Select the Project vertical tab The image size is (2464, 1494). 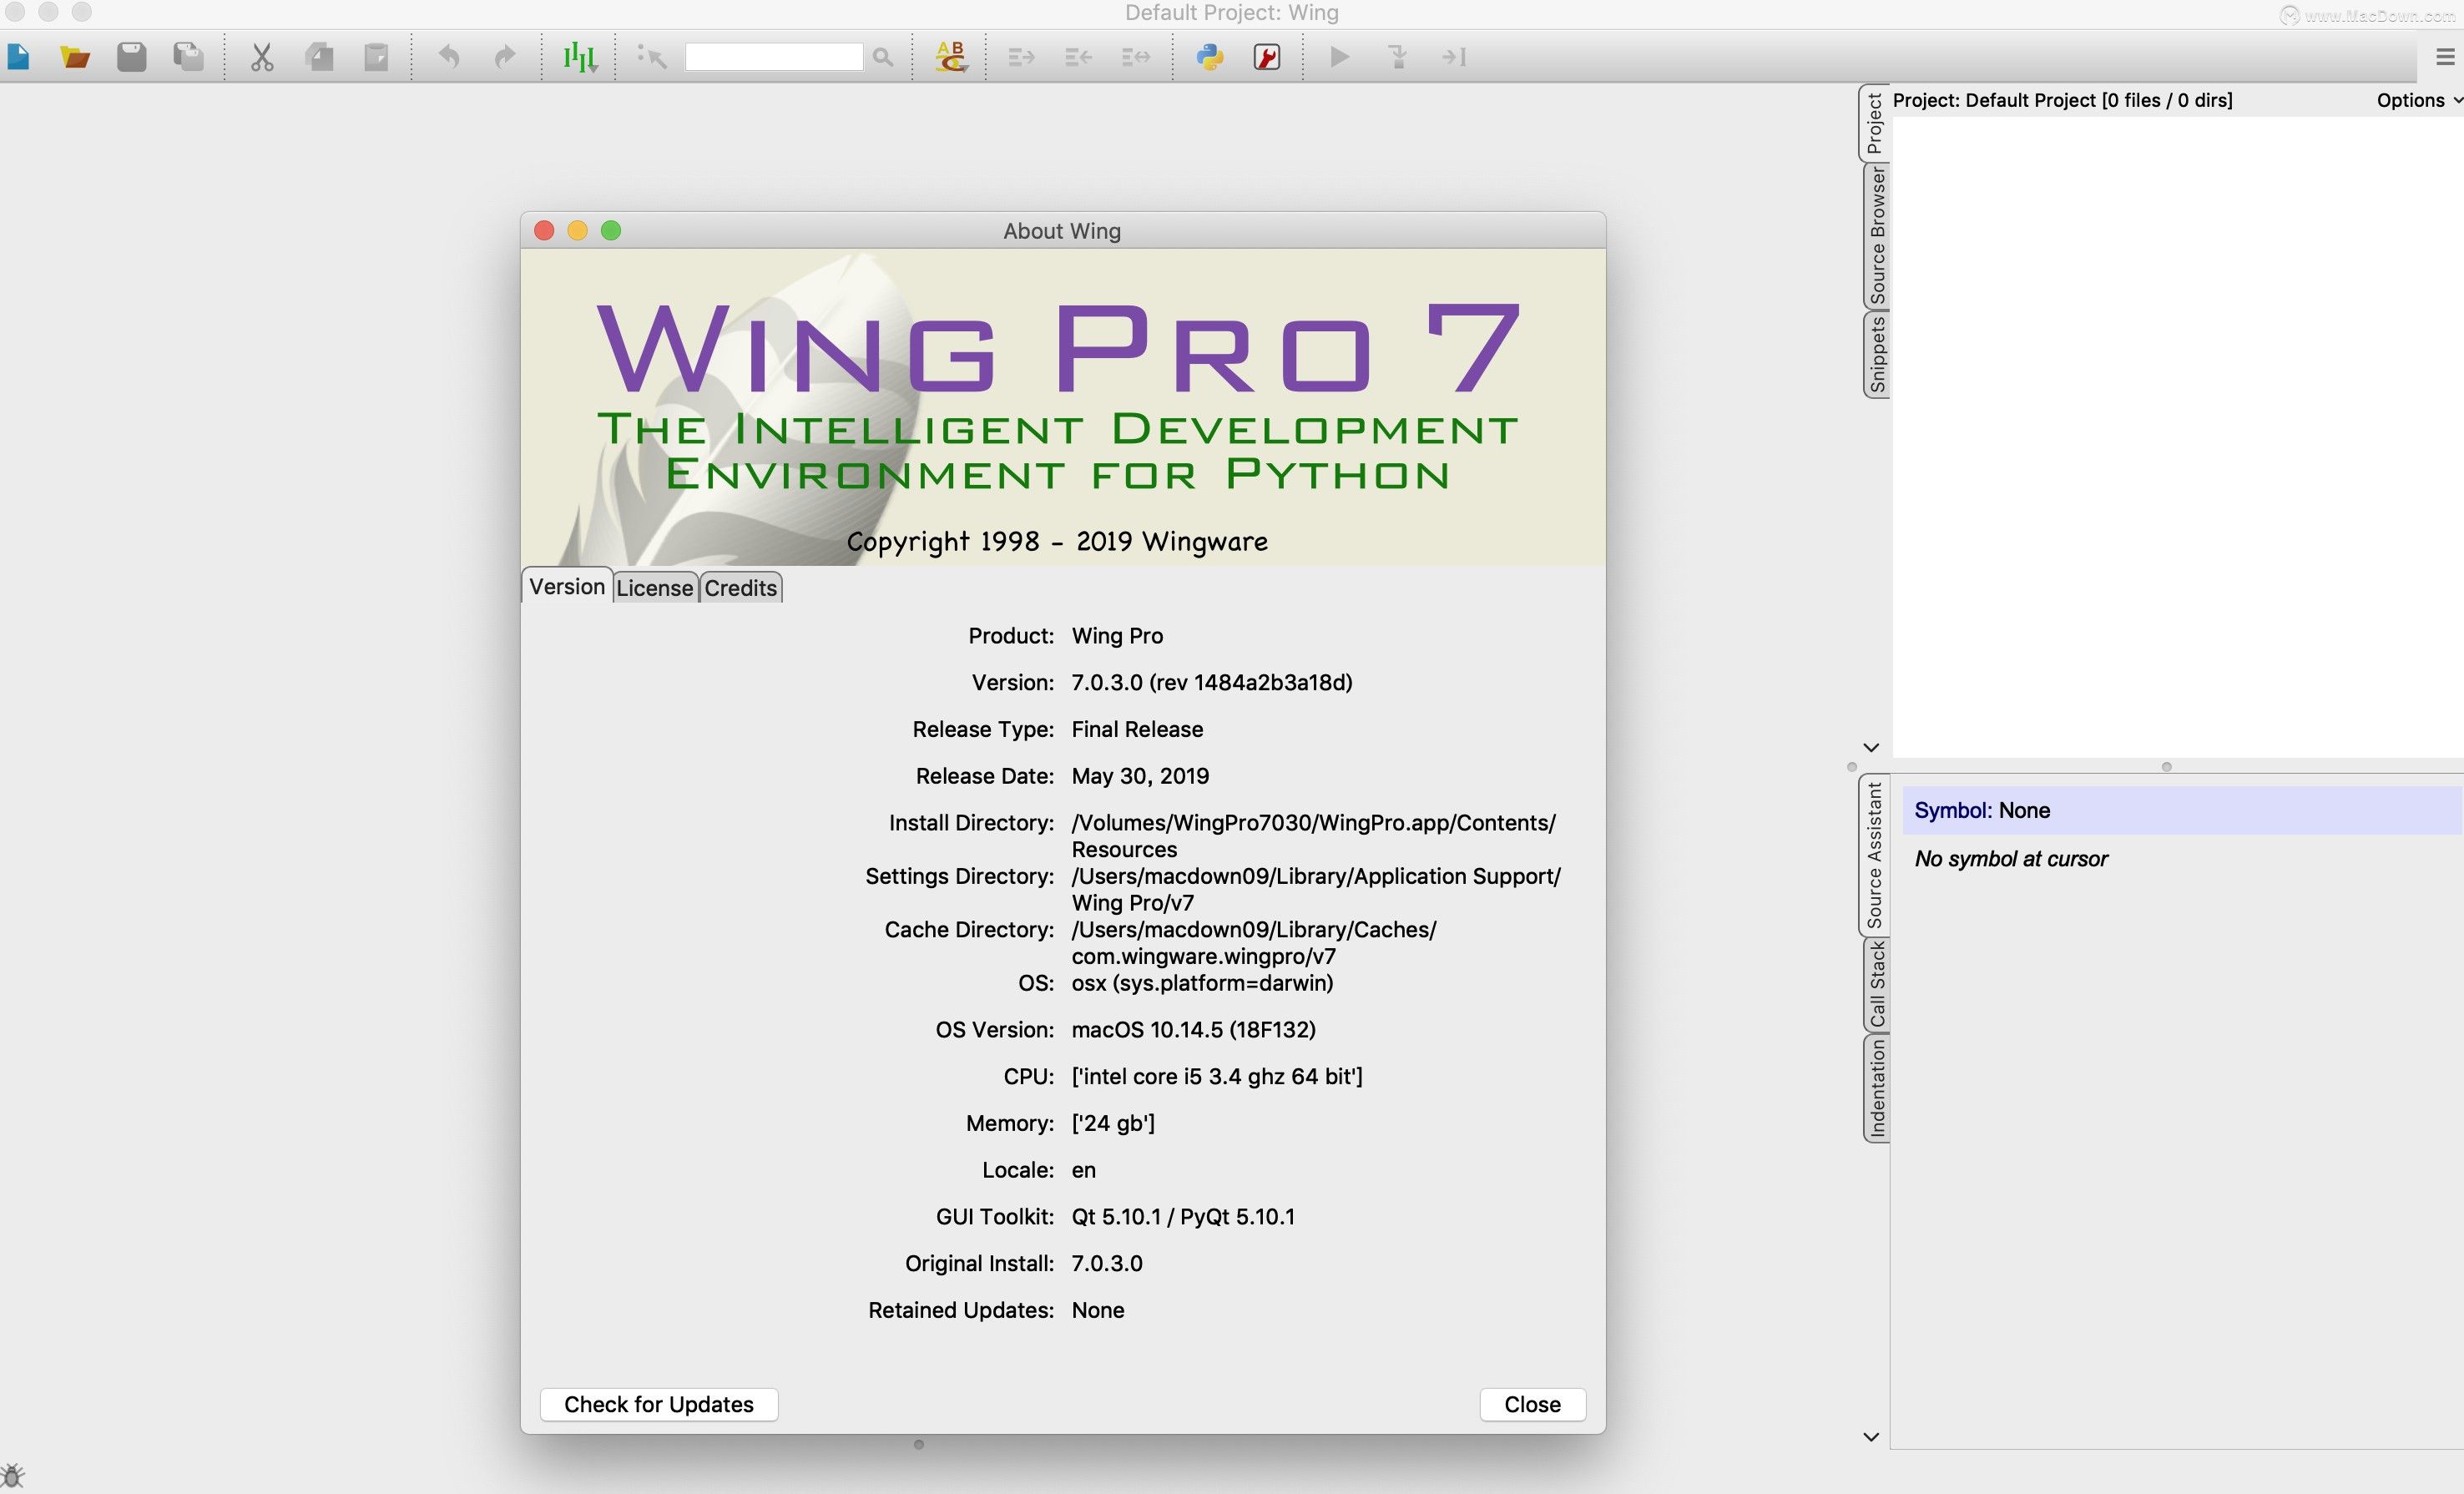pos(1875,124)
